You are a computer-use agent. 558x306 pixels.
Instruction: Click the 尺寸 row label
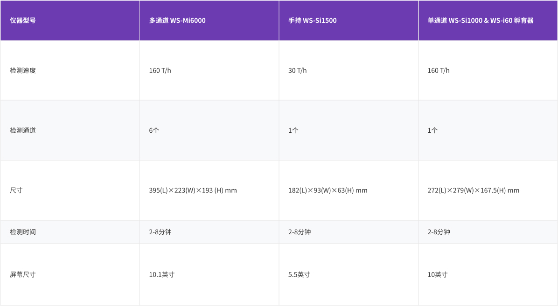click(16, 190)
